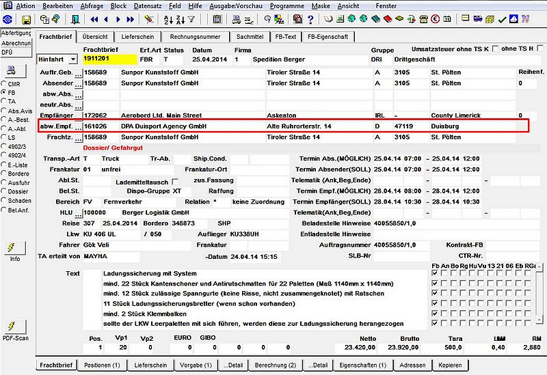Open the Frachtz. lookup '...' button
The height and width of the screenshot is (375, 547).
pyautogui.click(x=79, y=138)
